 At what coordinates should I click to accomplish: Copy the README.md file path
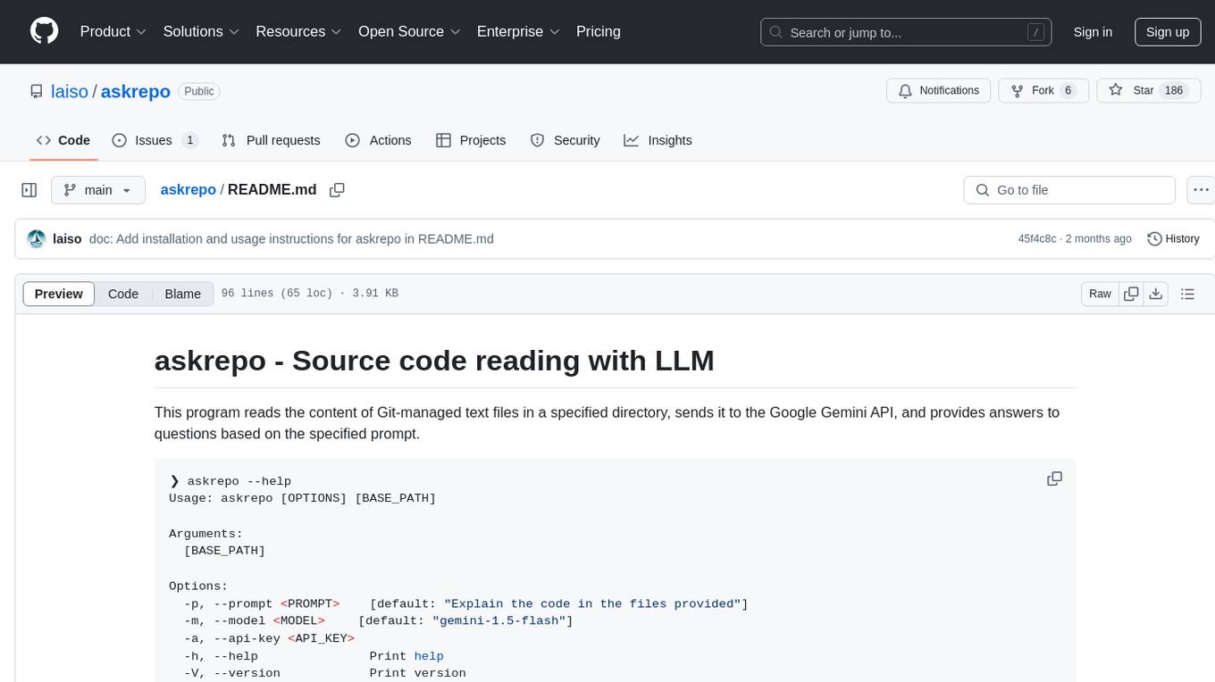point(337,190)
